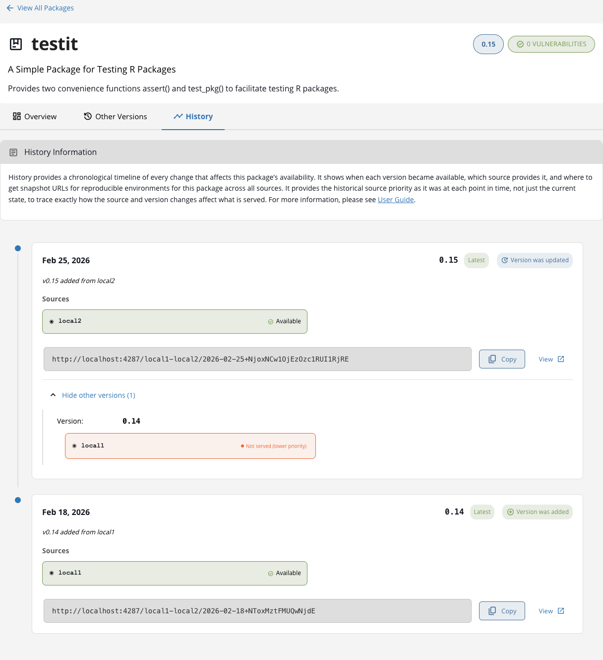Click the local1 not served source box
The image size is (603, 660).
[x=190, y=446]
